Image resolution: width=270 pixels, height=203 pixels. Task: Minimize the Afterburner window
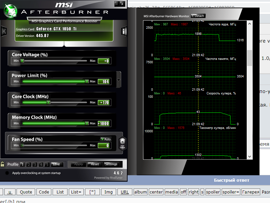(117, 4)
